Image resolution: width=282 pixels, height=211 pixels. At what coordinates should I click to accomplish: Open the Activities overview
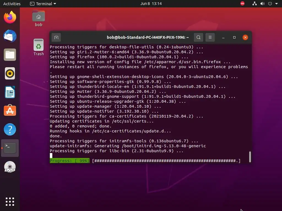12,4
